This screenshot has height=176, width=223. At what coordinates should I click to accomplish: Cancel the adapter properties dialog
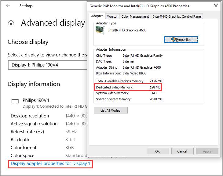(x=182, y=151)
